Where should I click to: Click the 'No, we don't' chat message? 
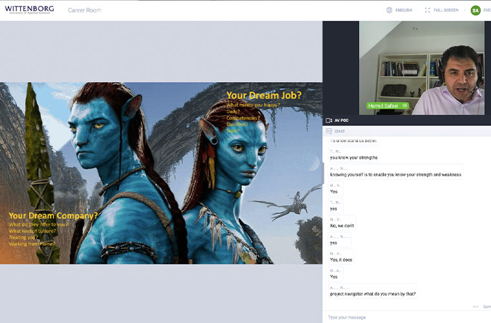(342, 223)
